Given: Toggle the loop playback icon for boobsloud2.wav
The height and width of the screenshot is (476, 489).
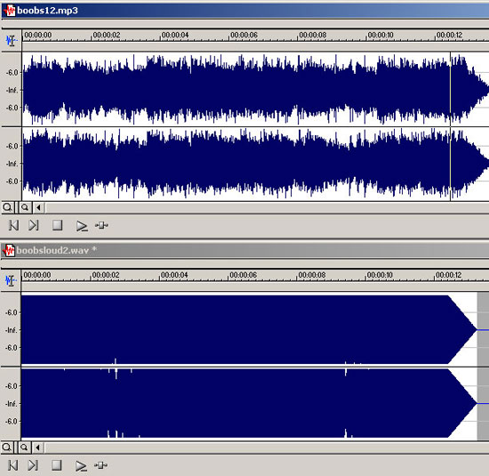Looking at the screenshot, I should point(100,465).
